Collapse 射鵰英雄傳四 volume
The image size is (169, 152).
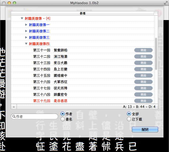point(26,44)
